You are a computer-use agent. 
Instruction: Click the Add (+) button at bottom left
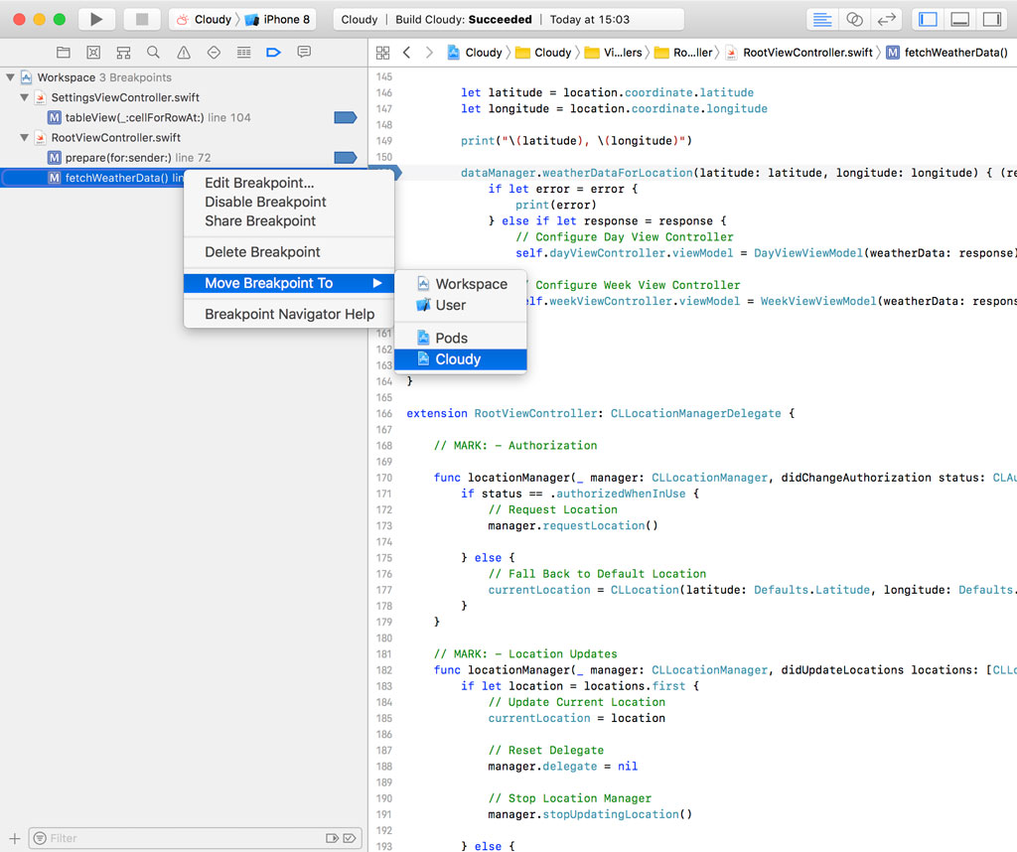pos(14,838)
